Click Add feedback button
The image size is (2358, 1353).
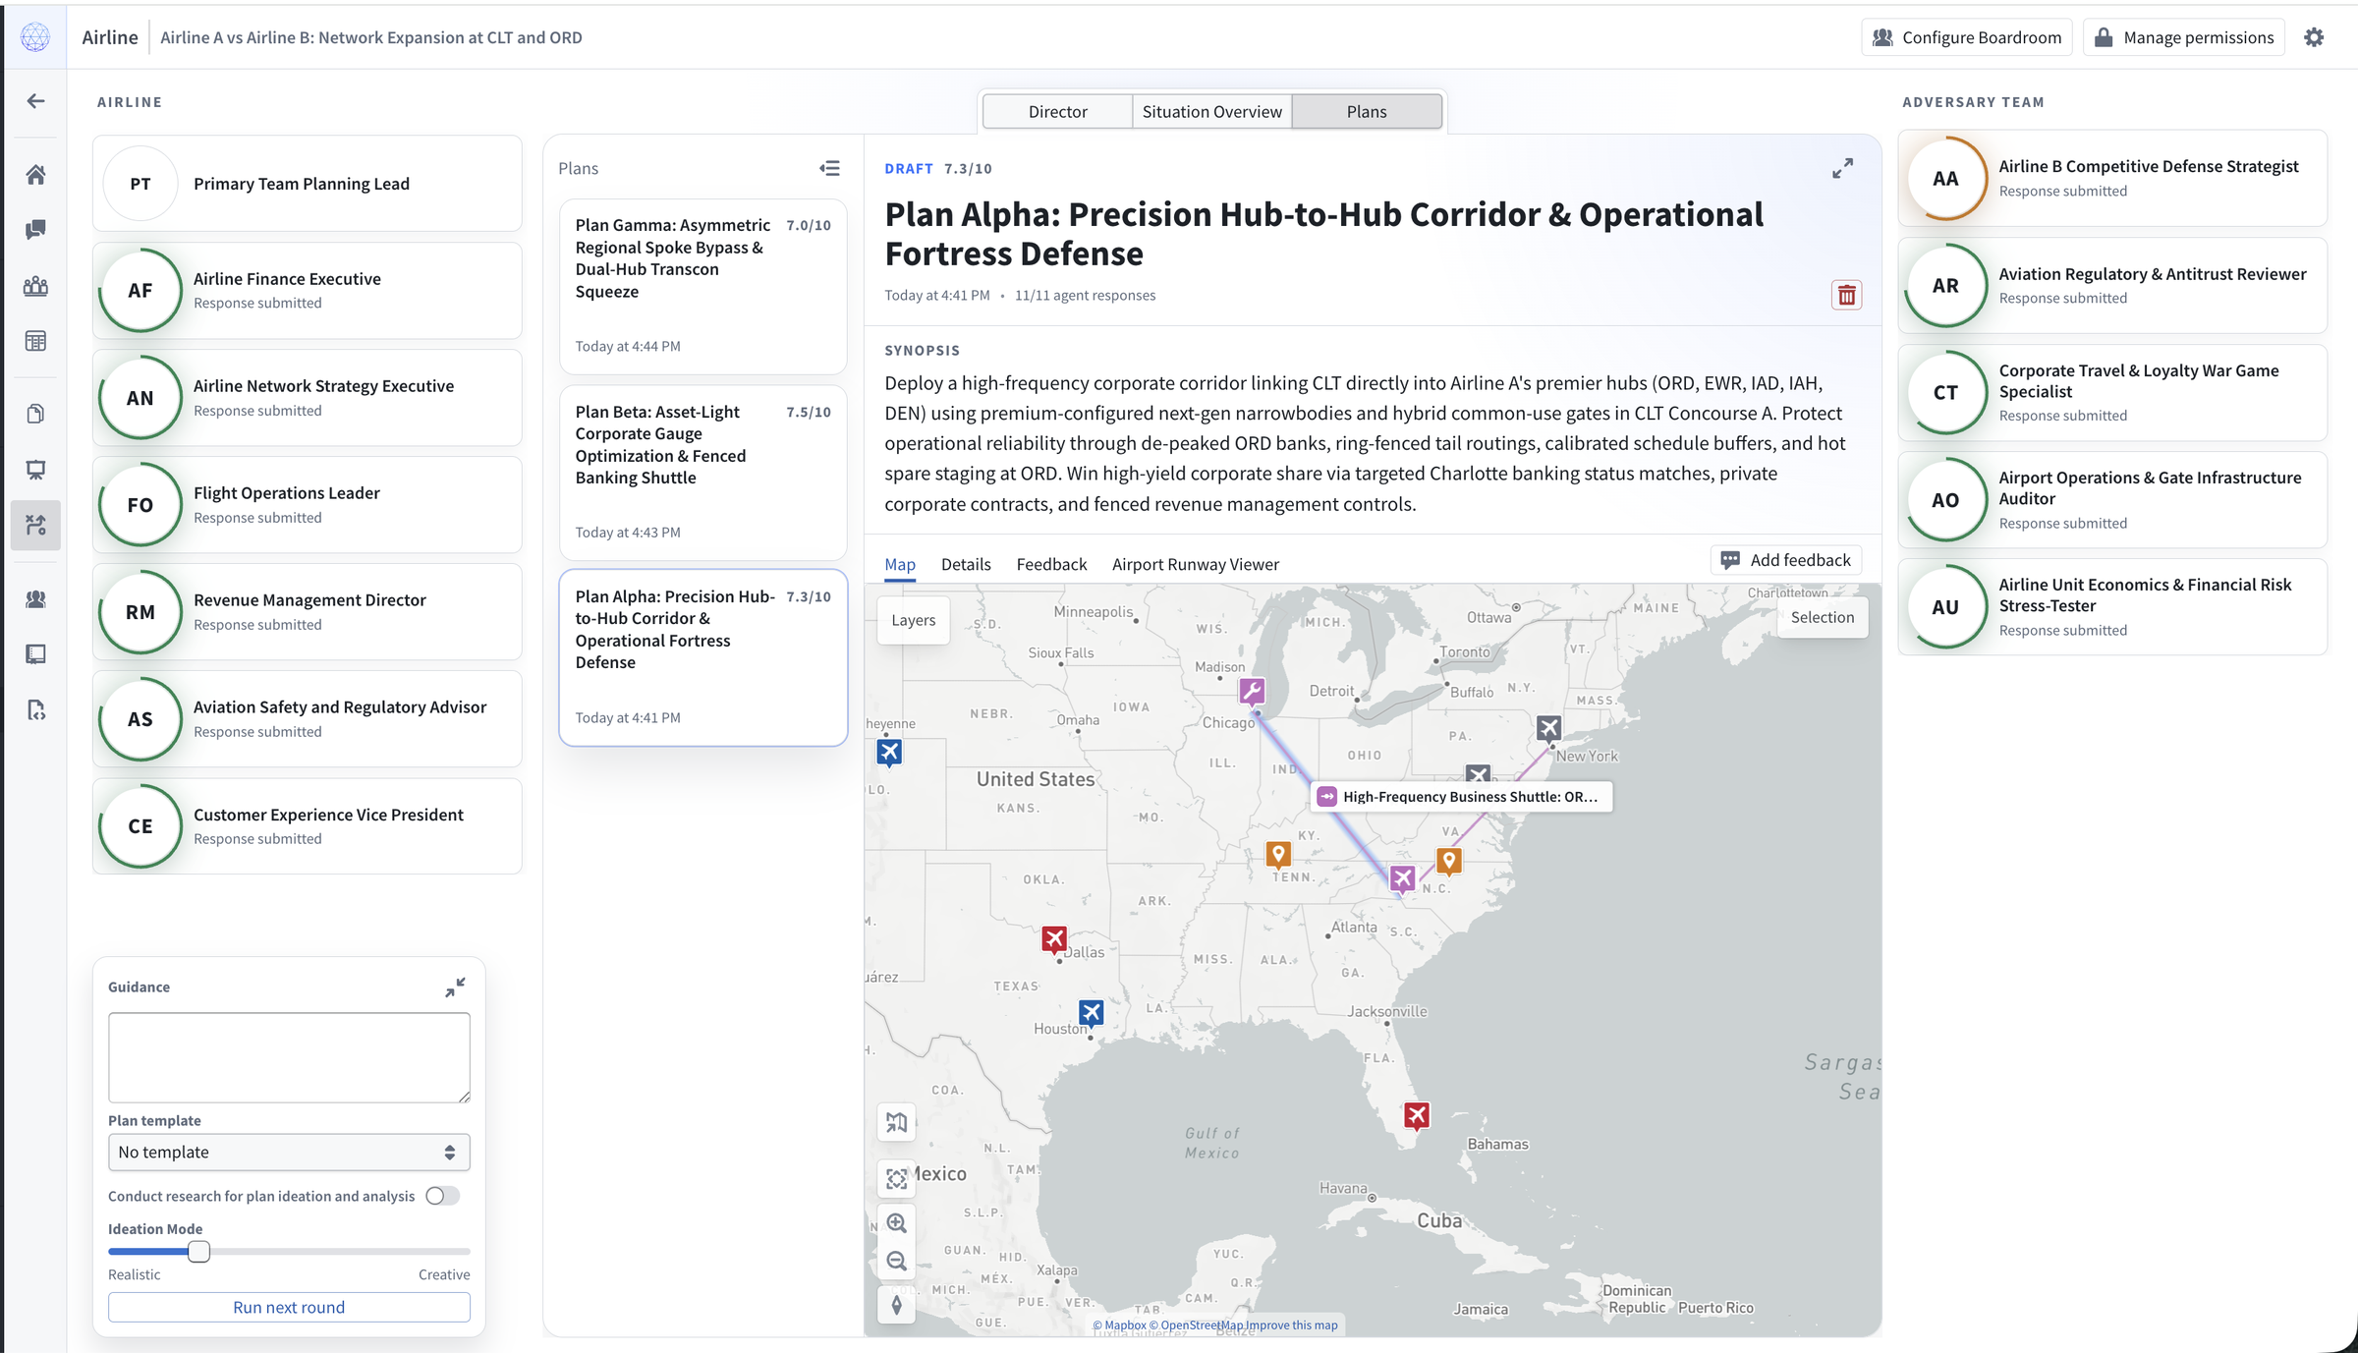click(x=1786, y=560)
